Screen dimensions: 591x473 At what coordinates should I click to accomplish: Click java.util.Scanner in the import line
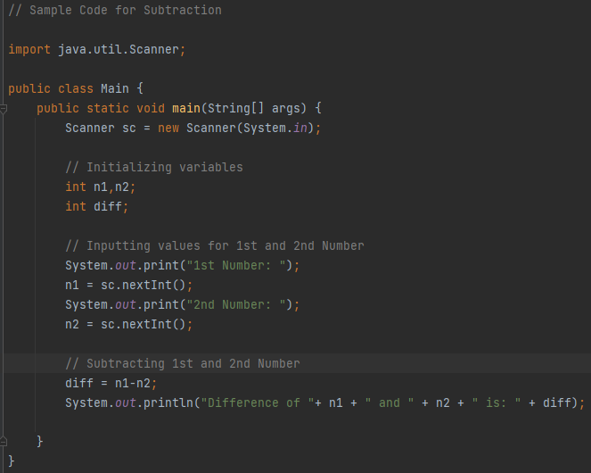tap(118, 49)
